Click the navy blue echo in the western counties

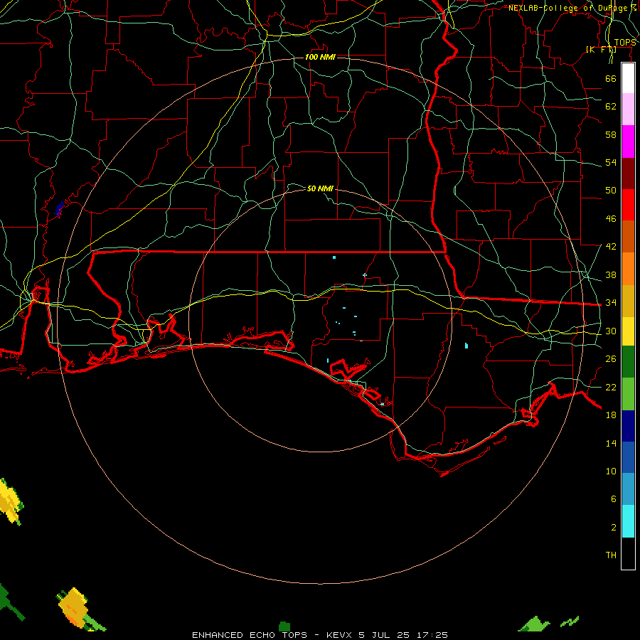tap(59, 208)
